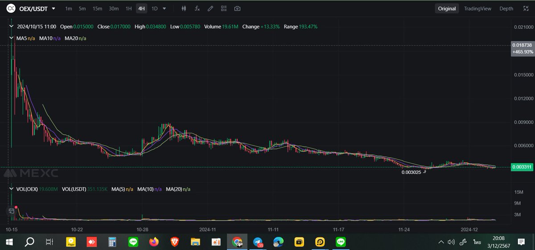Open the chart layout grid icon
Image resolution: width=535 pixels, height=250 pixels.
point(224,8)
